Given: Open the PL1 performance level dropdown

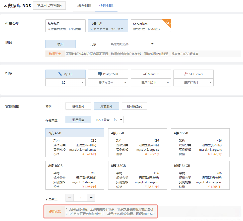Looking at the screenshot, I should (x=118, y=120).
